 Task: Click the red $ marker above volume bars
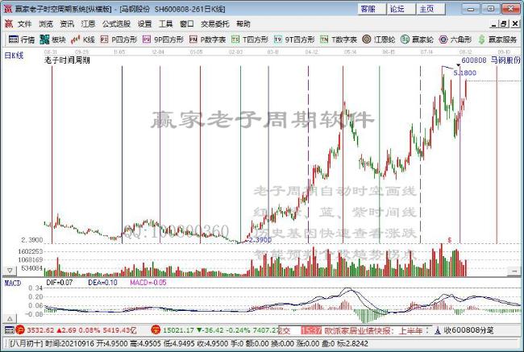coord(450,240)
